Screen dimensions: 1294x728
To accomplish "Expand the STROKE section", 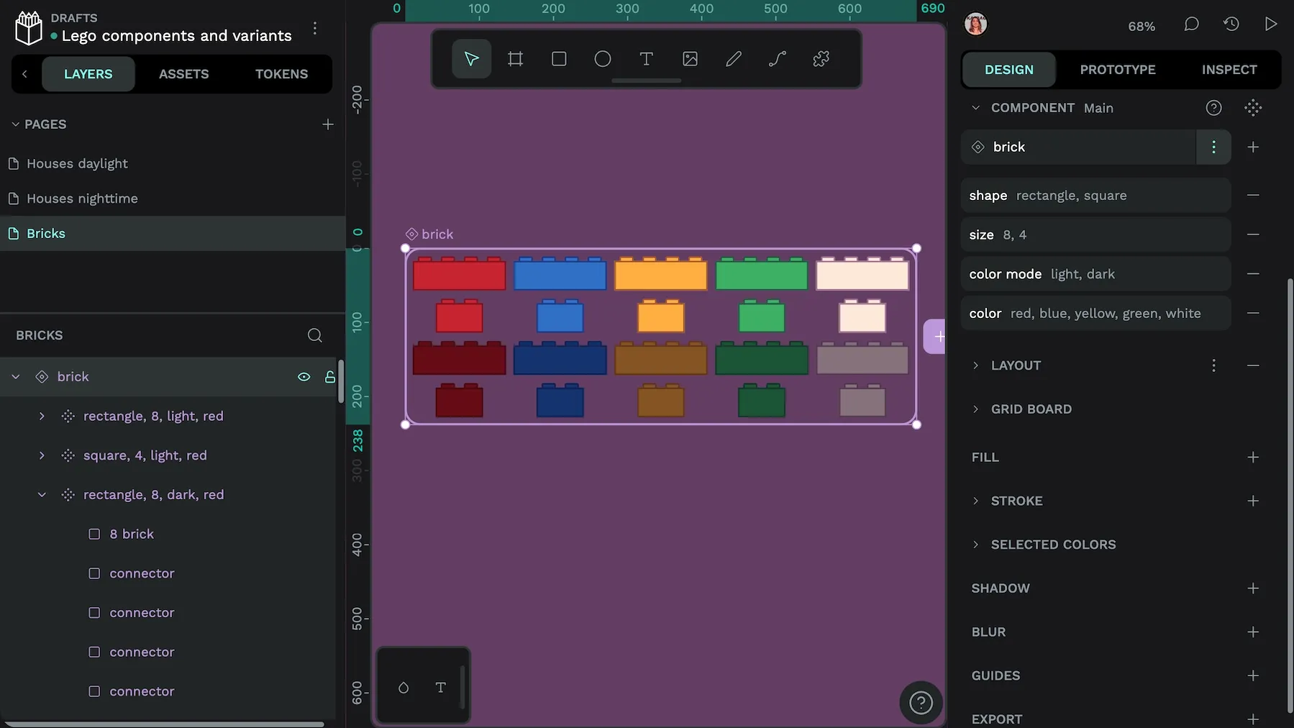I will coord(975,501).
